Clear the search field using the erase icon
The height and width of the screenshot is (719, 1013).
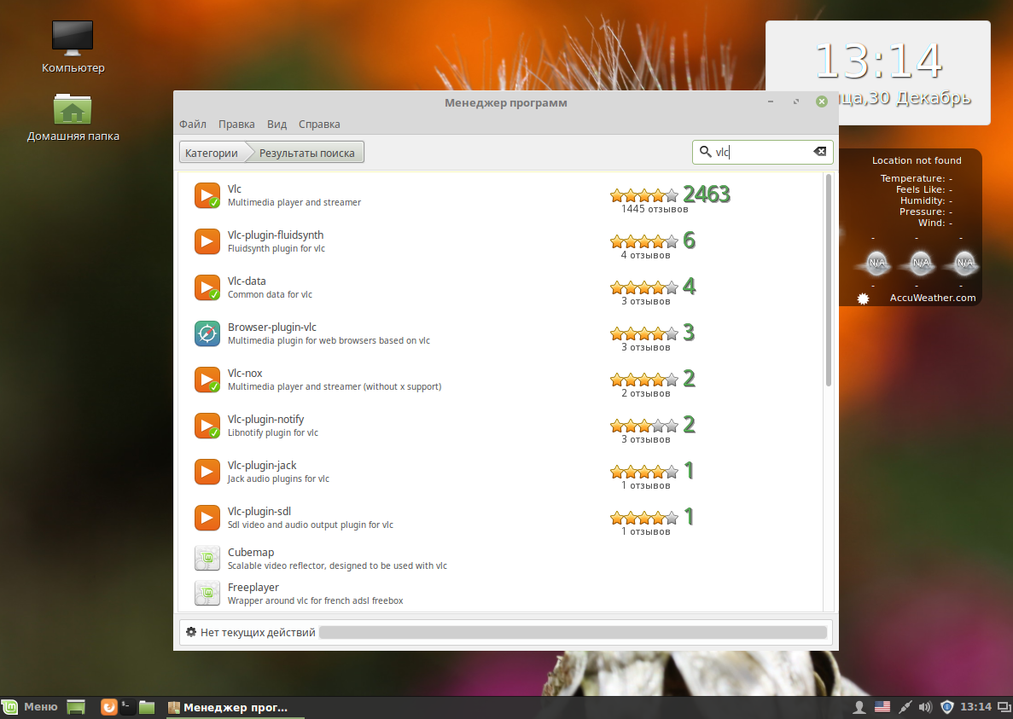click(819, 151)
